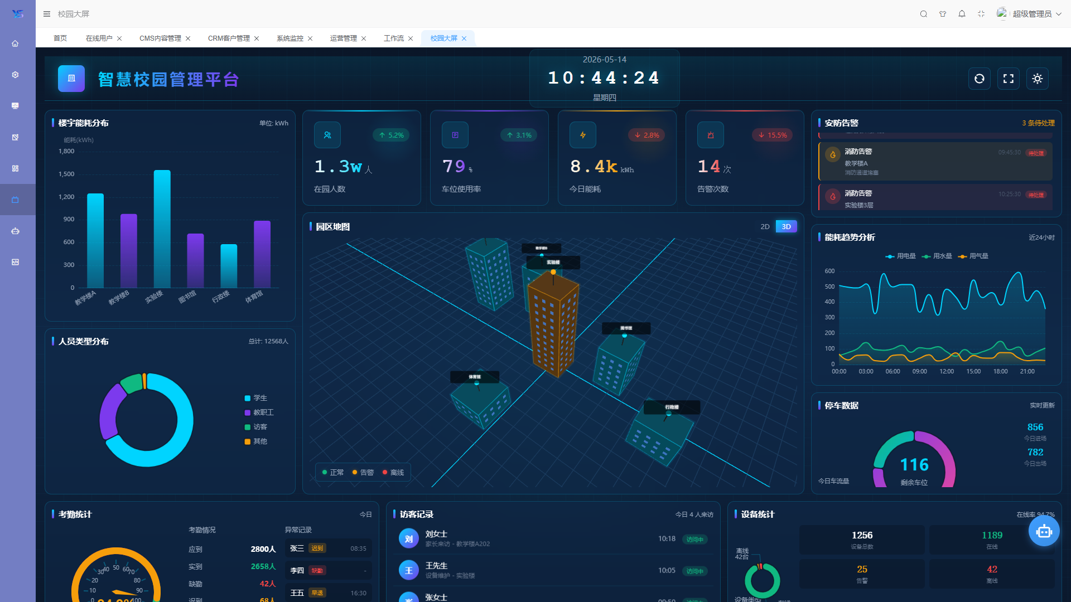Click the 车位使用率 card parking icon
The height and width of the screenshot is (602, 1071).
click(x=455, y=135)
